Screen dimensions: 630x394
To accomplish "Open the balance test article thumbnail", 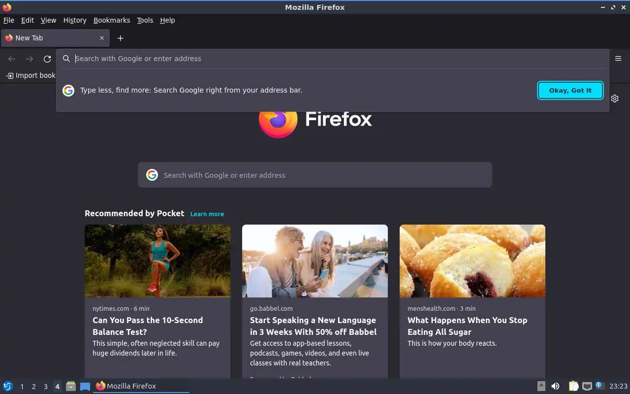I will tap(157, 261).
